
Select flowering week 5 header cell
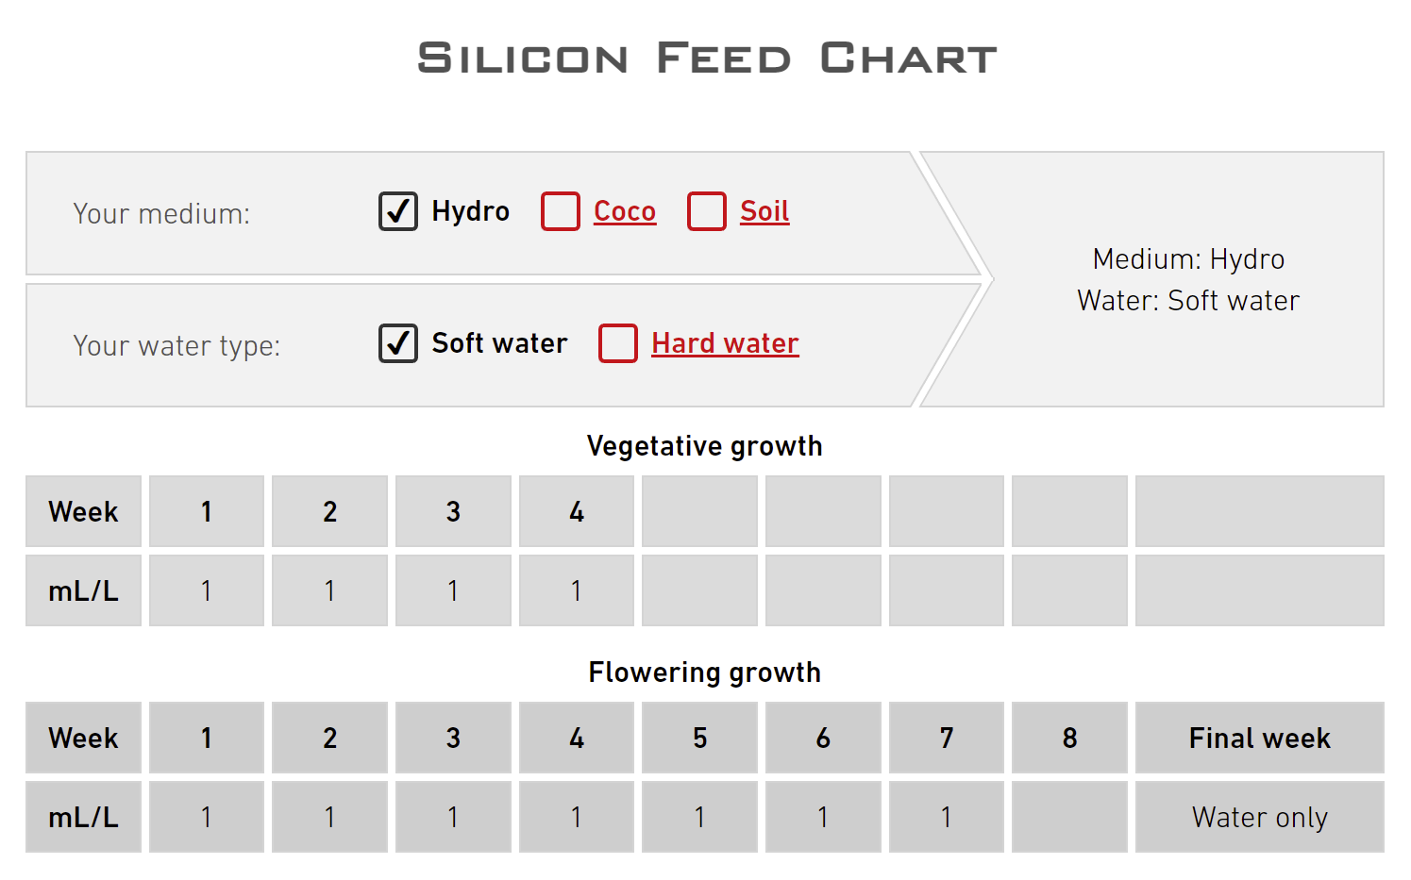click(x=699, y=738)
